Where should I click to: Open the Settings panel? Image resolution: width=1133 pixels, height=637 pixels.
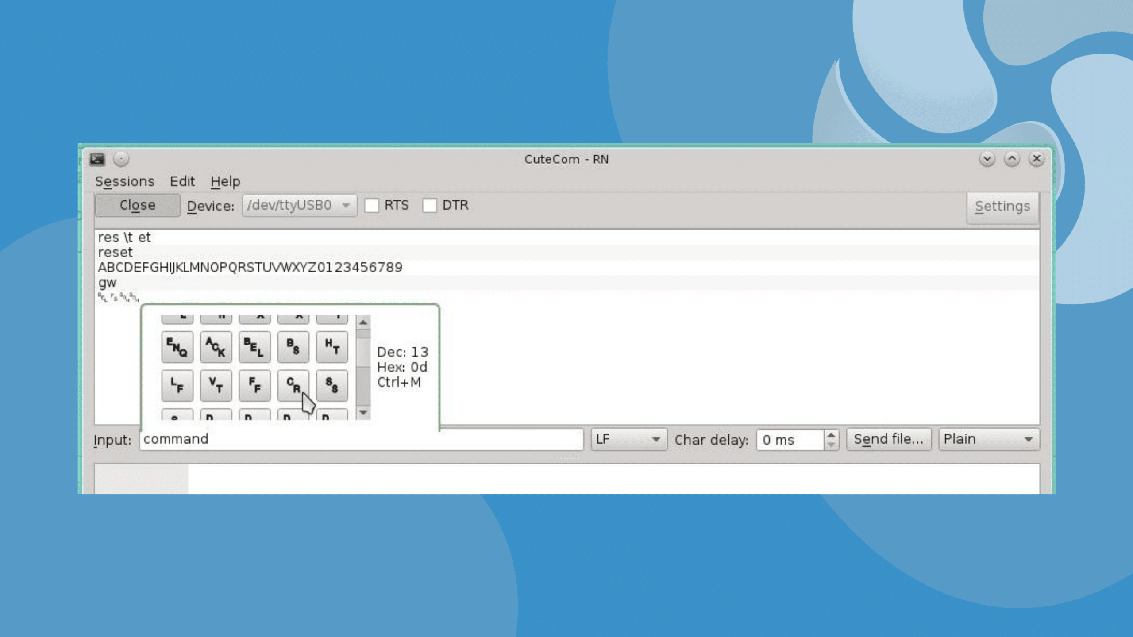(x=1002, y=206)
